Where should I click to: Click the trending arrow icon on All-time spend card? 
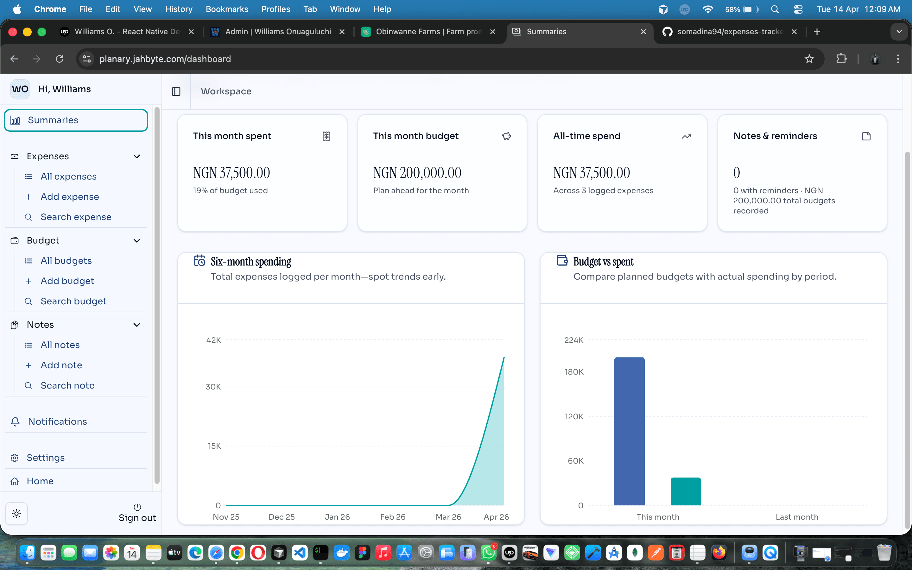click(686, 136)
